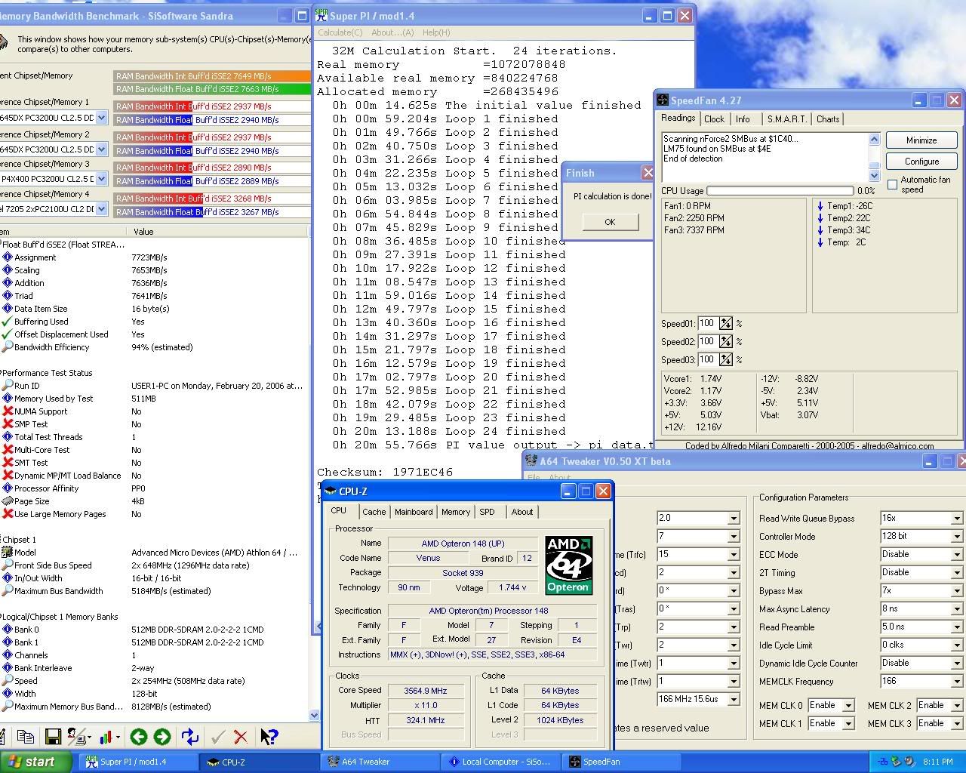This screenshot has width=966, height=773.
Task: Click the A64 Tweaker title bar icon
Action: coord(531,461)
